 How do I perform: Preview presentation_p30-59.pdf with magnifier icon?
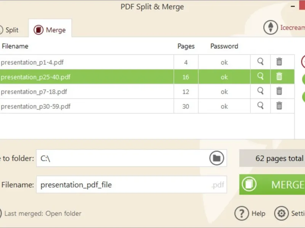coord(260,106)
